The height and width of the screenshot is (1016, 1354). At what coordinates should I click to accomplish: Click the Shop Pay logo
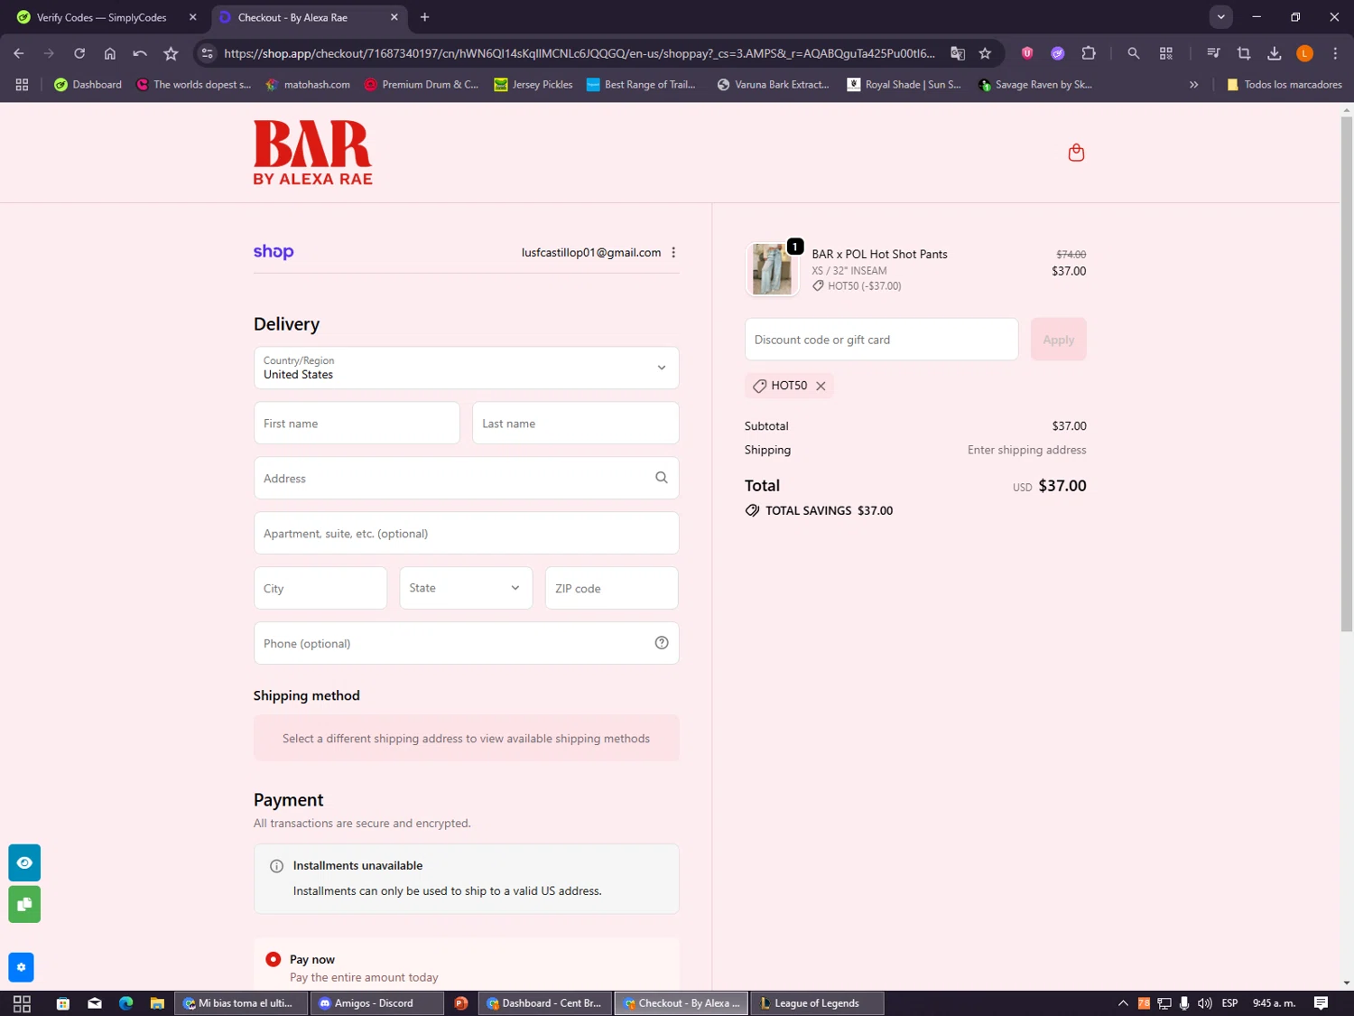coord(274,252)
